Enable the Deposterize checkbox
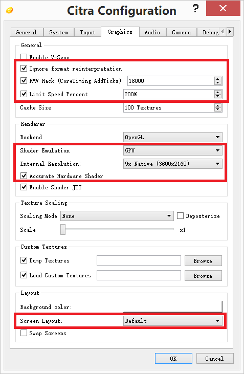The image size is (244, 374). (x=181, y=216)
